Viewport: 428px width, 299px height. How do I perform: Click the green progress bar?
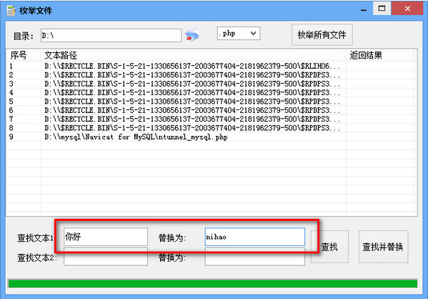(x=213, y=283)
